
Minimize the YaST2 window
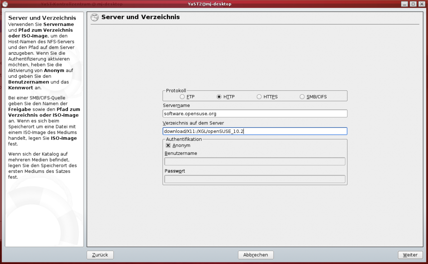coord(405,4)
